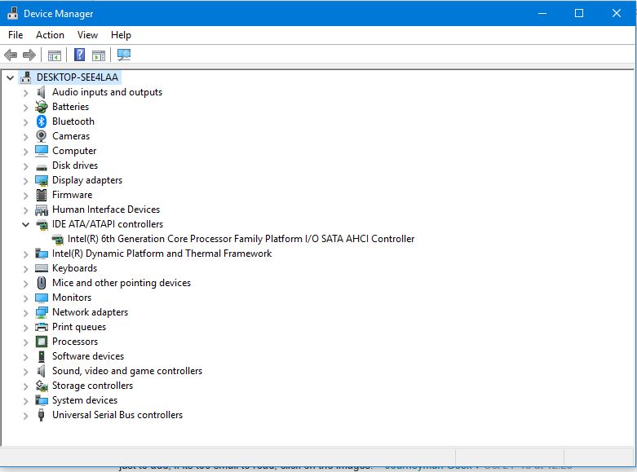This screenshot has height=472, width=637.
Task: Click the Back arrow toolbar icon
Action: (11, 55)
